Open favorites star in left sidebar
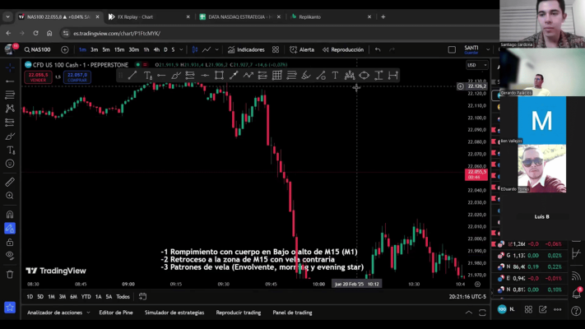 pos(10,308)
